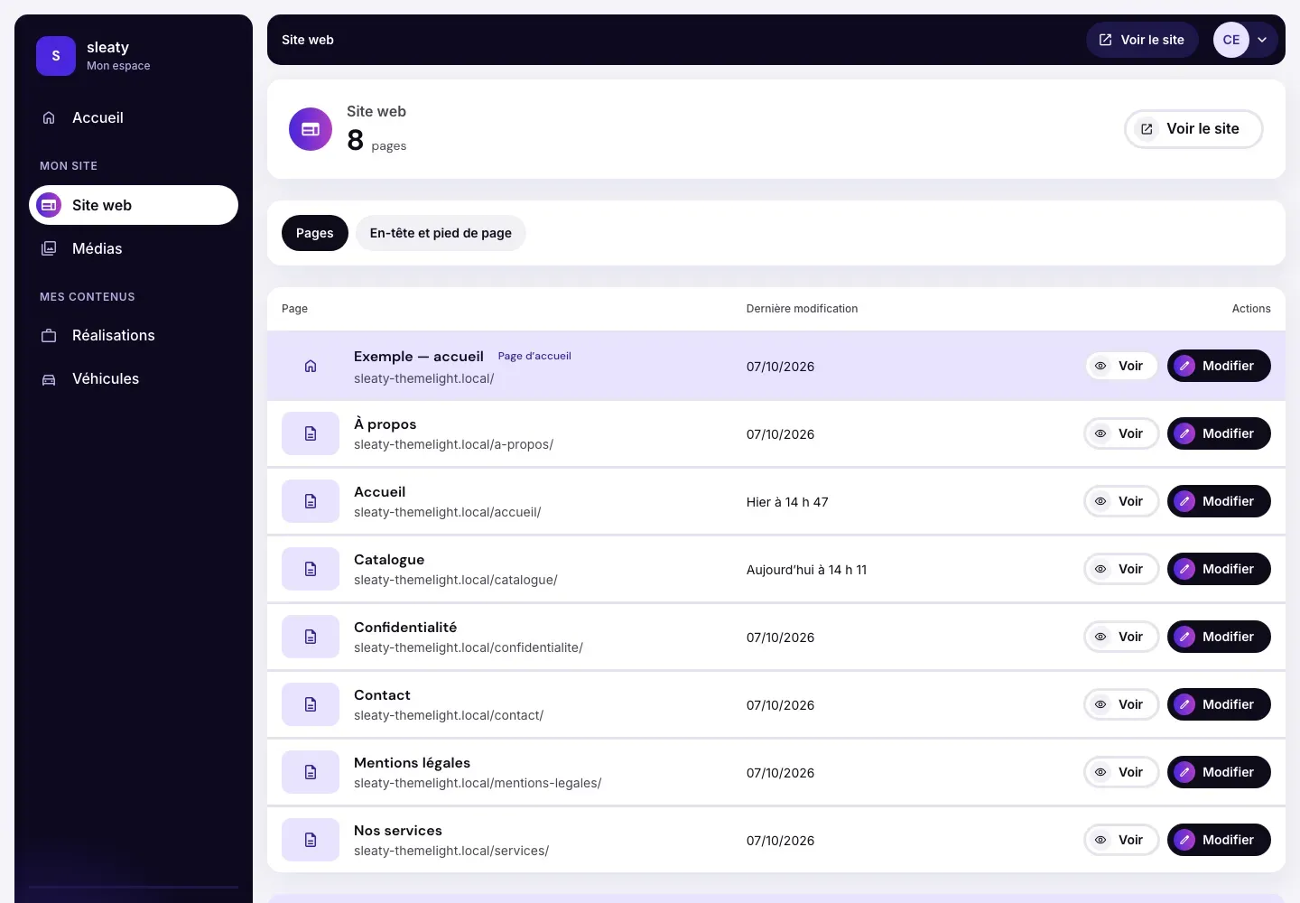Viewport: 1300px width, 903px height.
Task: Modify the Contact page
Action: coord(1219,704)
